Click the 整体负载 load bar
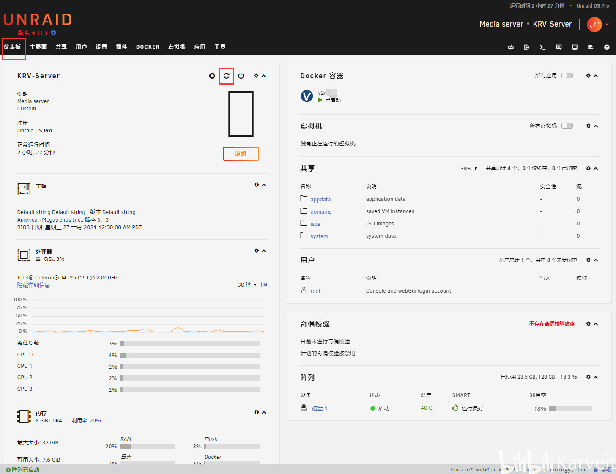Screen dimensions: 616x474 click(190, 343)
